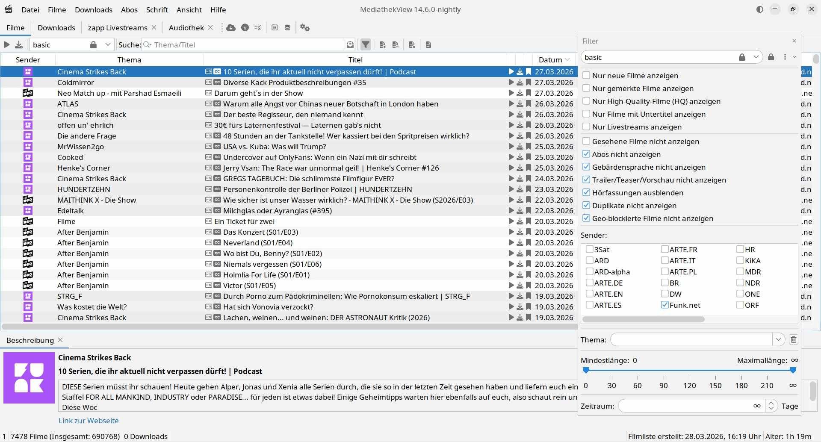Close the Audiothek tab

pyautogui.click(x=210, y=27)
